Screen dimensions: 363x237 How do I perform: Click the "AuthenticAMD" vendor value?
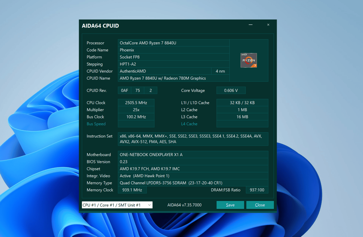pyautogui.click(x=164, y=71)
